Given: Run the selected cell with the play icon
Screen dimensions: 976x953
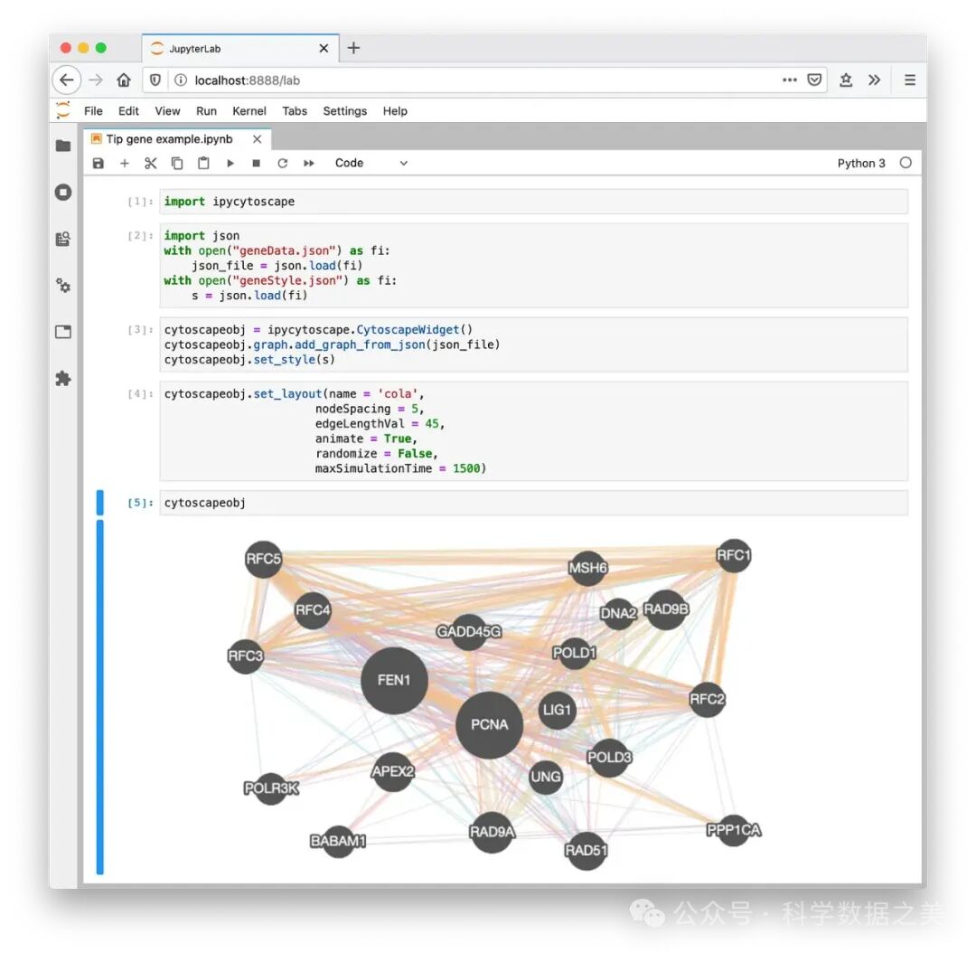Looking at the screenshot, I should tap(230, 164).
